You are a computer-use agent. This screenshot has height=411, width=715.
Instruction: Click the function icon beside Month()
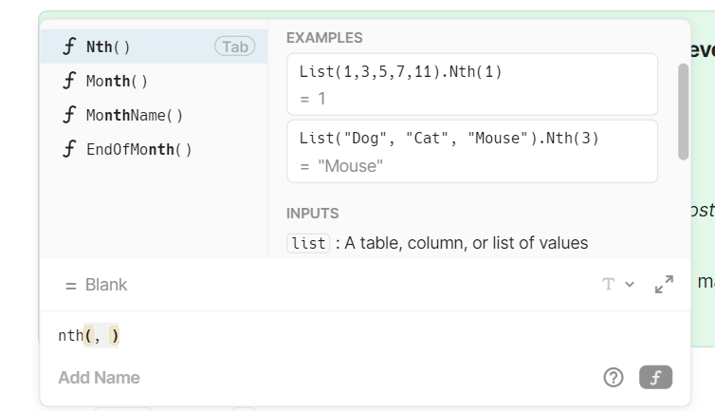coord(68,81)
